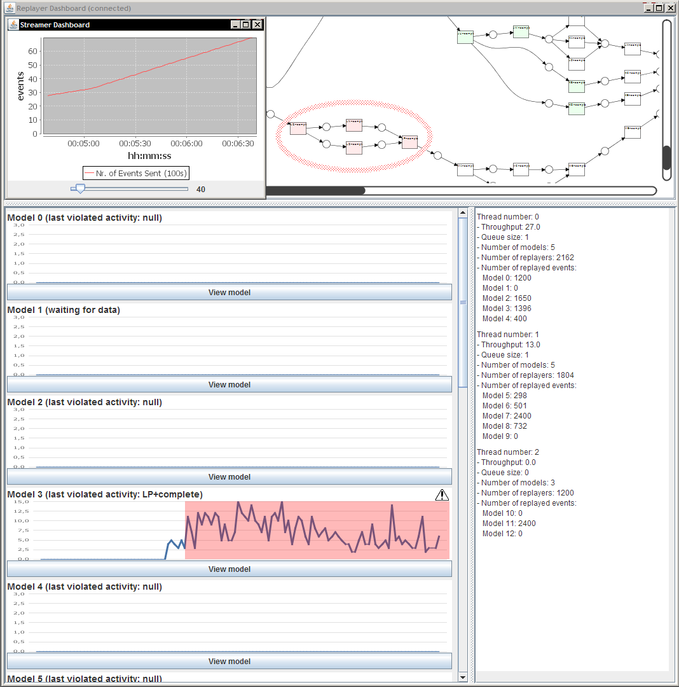Select 'Model 6: 501' entry
This screenshot has height=687, width=679.
(x=504, y=406)
